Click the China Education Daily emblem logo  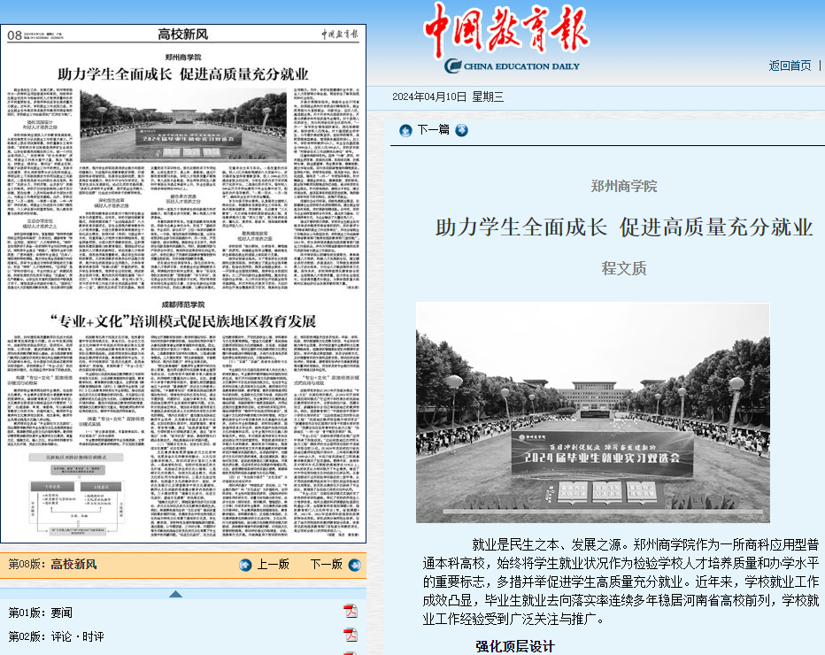click(x=452, y=65)
